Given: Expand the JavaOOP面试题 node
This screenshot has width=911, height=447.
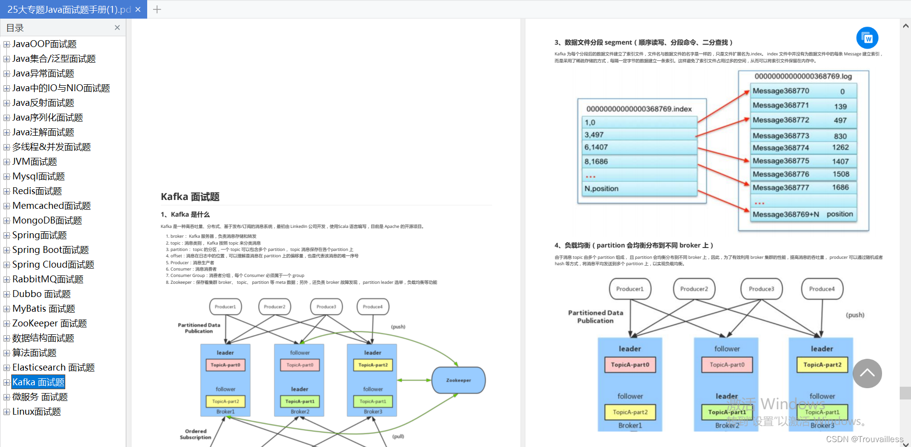Looking at the screenshot, I should pos(7,44).
